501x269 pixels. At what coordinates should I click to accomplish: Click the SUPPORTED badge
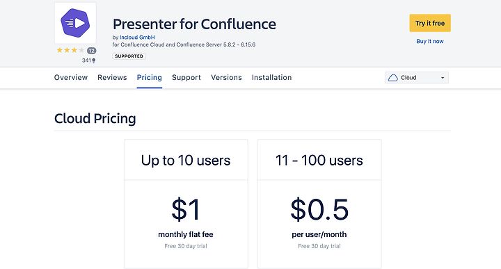129,56
